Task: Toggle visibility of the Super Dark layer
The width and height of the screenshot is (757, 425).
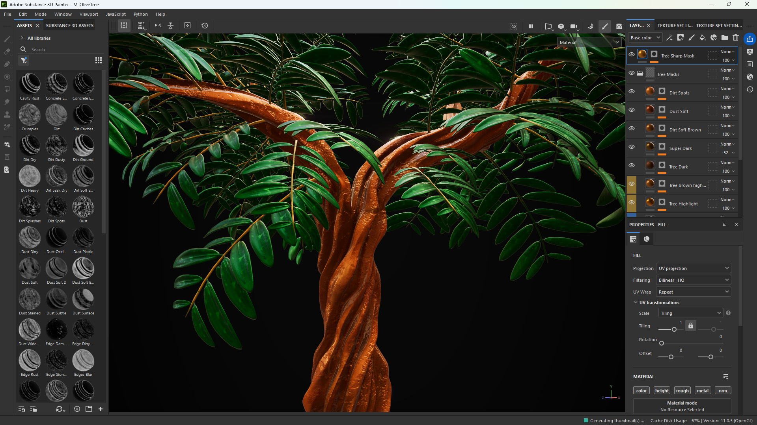Action: [632, 146]
